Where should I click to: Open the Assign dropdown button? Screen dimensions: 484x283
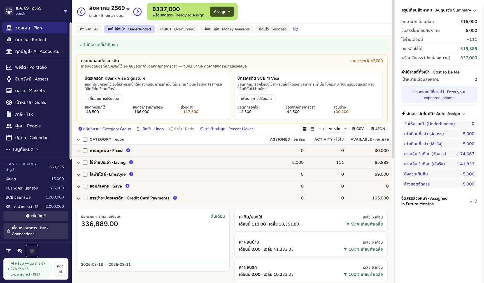click(x=222, y=12)
